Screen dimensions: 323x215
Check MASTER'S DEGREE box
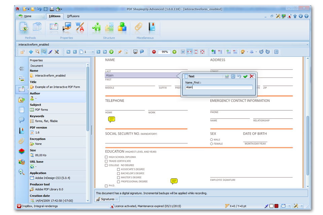[x=118, y=178]
